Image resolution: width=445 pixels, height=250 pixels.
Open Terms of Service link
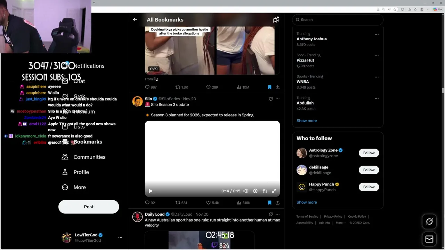tap(307, 217)
